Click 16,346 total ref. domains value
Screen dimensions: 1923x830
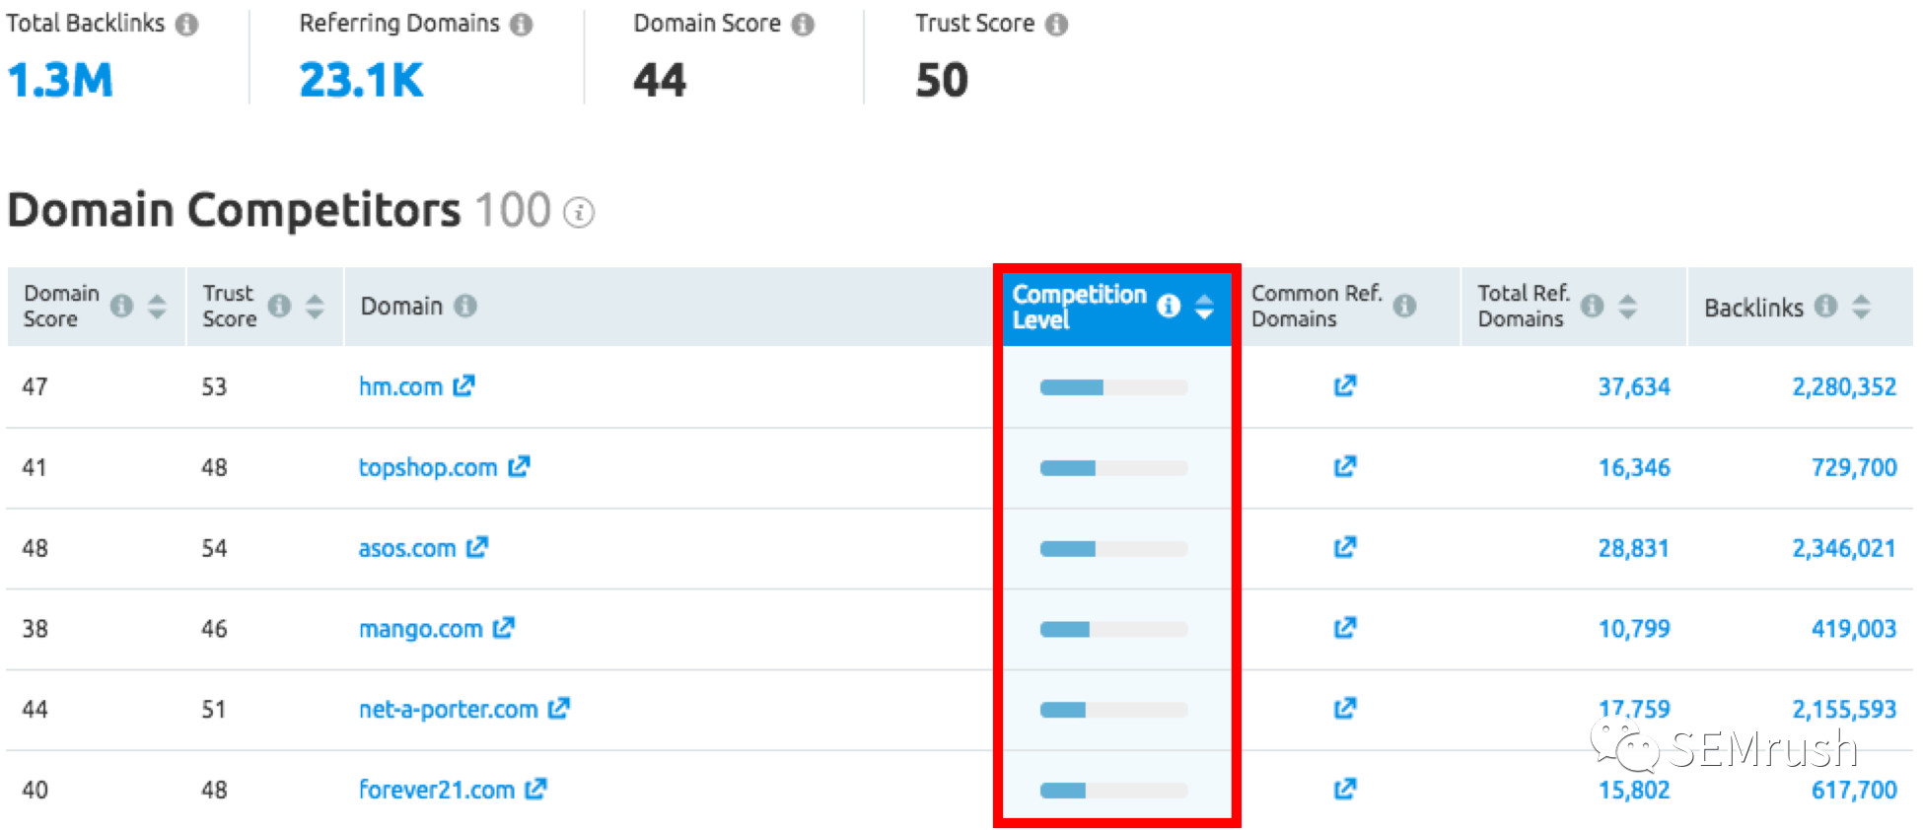point(1634,467)
